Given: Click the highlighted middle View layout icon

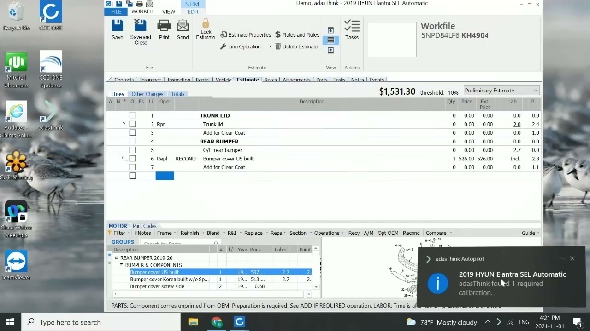Looking at the screenshot, I should tap(330, 40).
